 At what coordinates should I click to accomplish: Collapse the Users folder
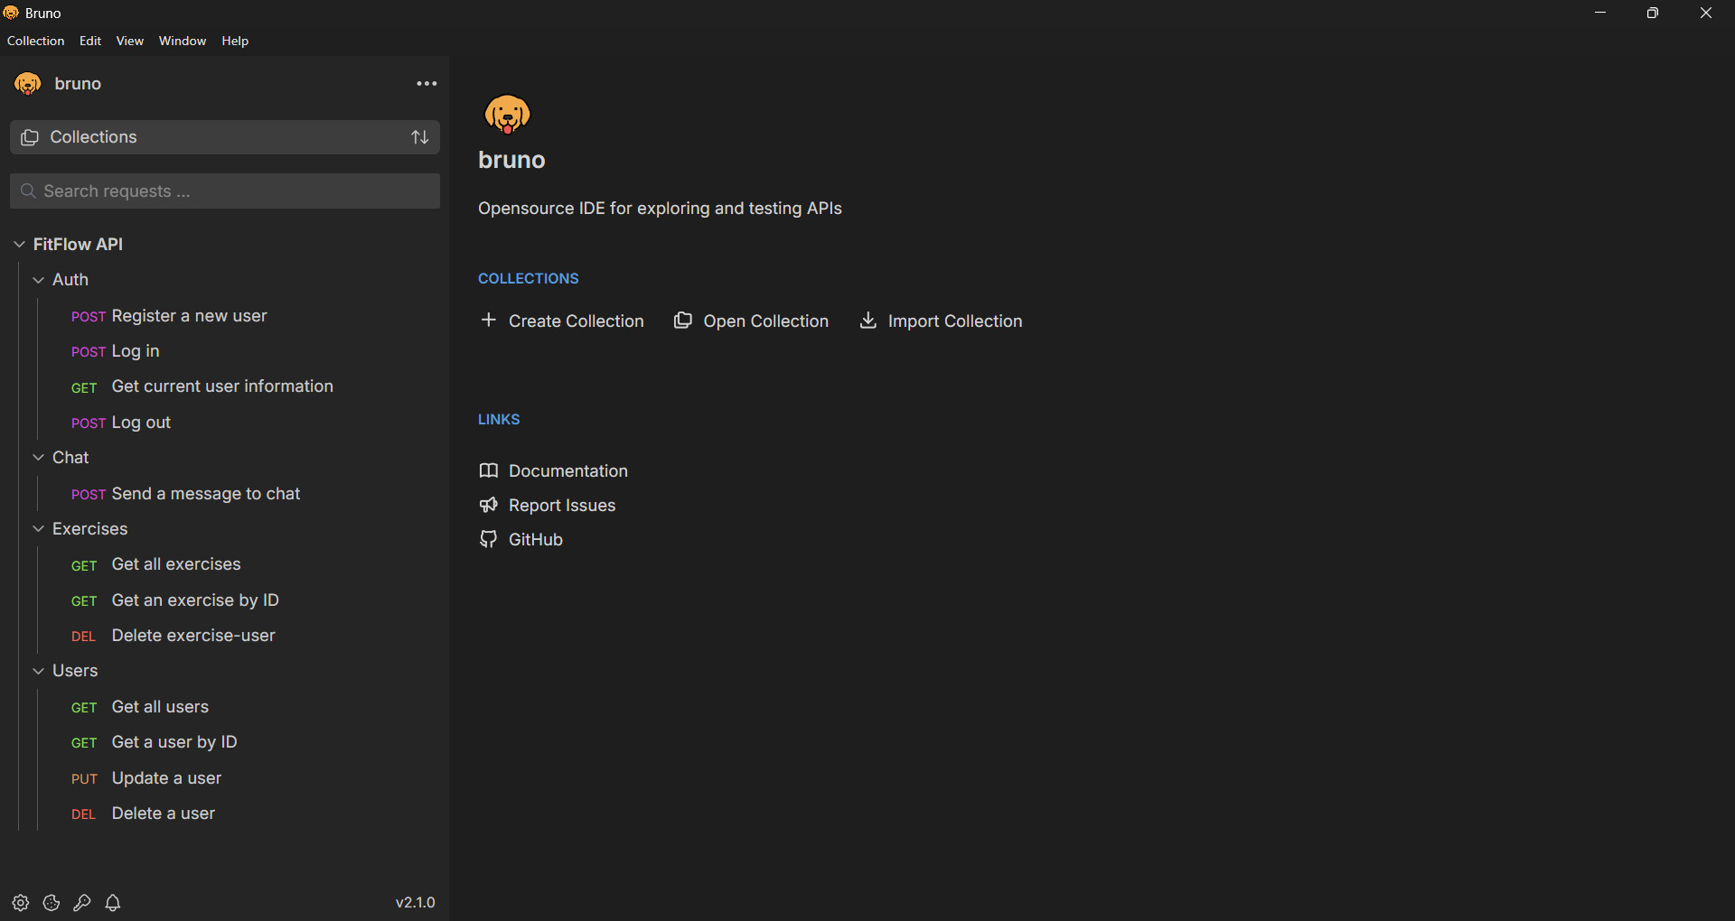point(39,671)
